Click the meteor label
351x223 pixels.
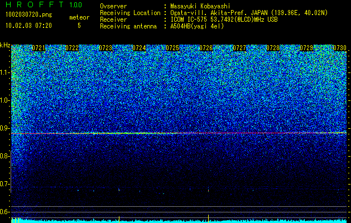click(79, 17)
